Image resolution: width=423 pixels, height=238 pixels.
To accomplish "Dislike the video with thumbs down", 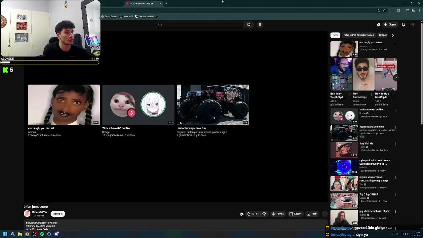I will (x=264, y=214).
